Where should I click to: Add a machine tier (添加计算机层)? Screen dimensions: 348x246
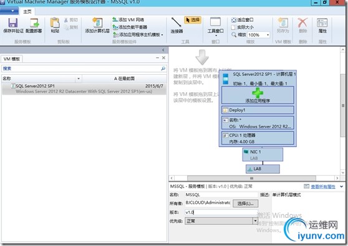pyautogui.click(x=97, y=26)
